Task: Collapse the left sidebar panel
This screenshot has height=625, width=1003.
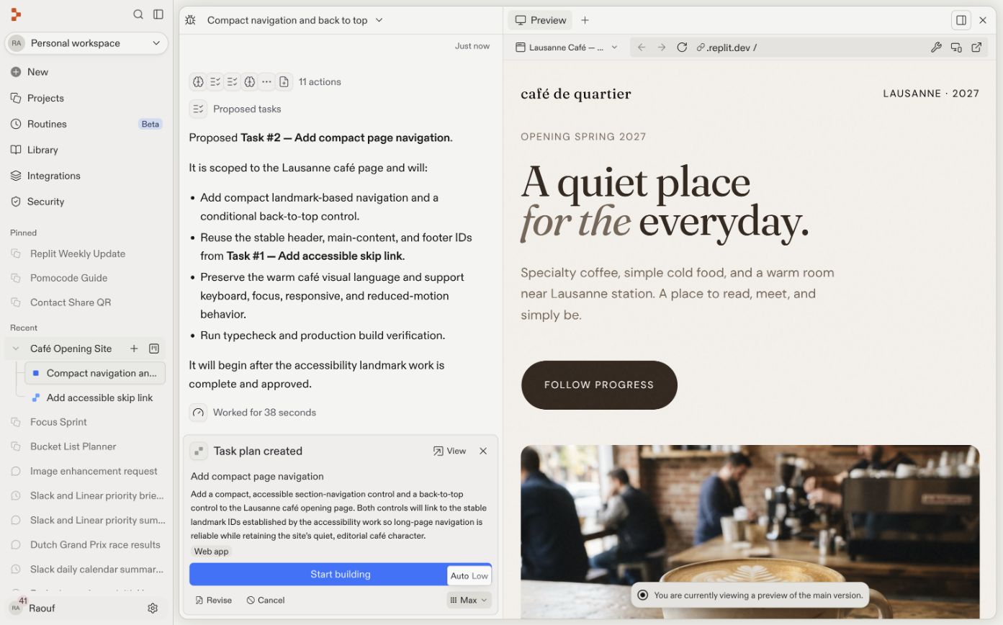Action: pyautogui.click(x=158, y=14)
